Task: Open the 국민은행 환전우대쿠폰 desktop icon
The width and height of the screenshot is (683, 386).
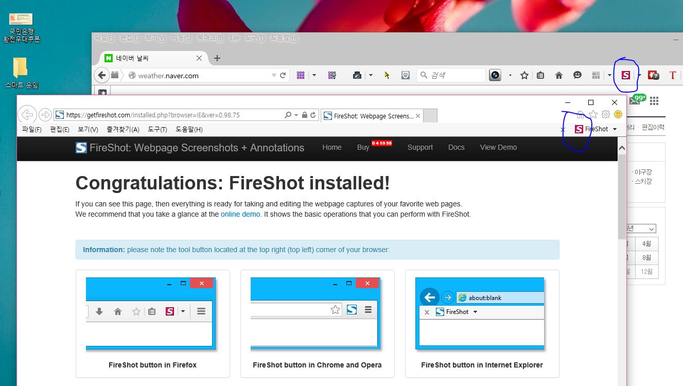Action: pyautogui.click(x=21, y=28)
